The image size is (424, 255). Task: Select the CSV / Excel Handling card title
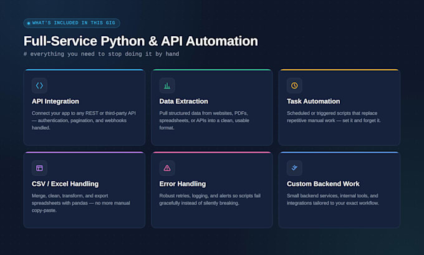(65, 184)
